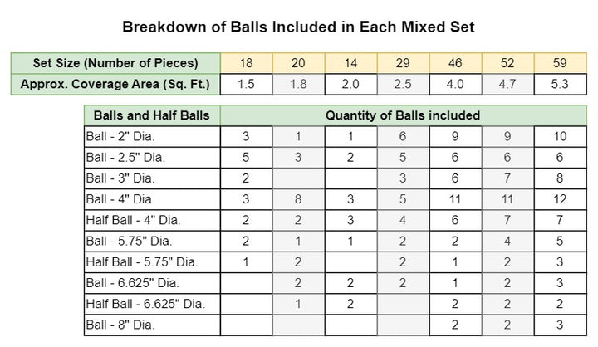Select the quantity 12 in the Ball - 4" row
The width and height of the screenshot is (598, 347).
tap(561, 199)
